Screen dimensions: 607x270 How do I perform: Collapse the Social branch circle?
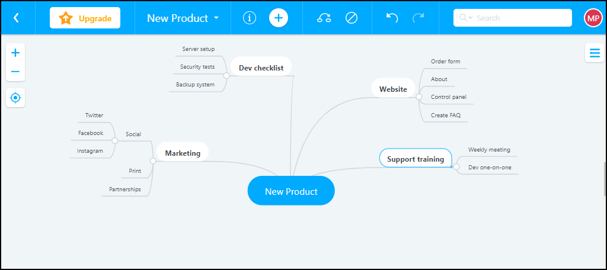point(114,140)
